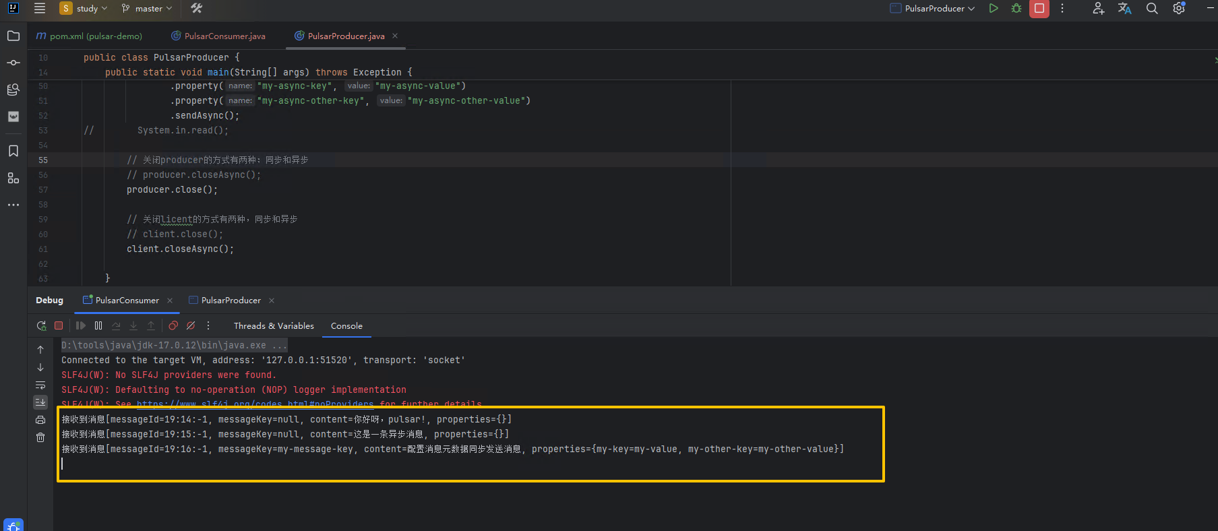
Task: Switch to the PulsarConsumer.java editor tab
Action: pos(218,36)
